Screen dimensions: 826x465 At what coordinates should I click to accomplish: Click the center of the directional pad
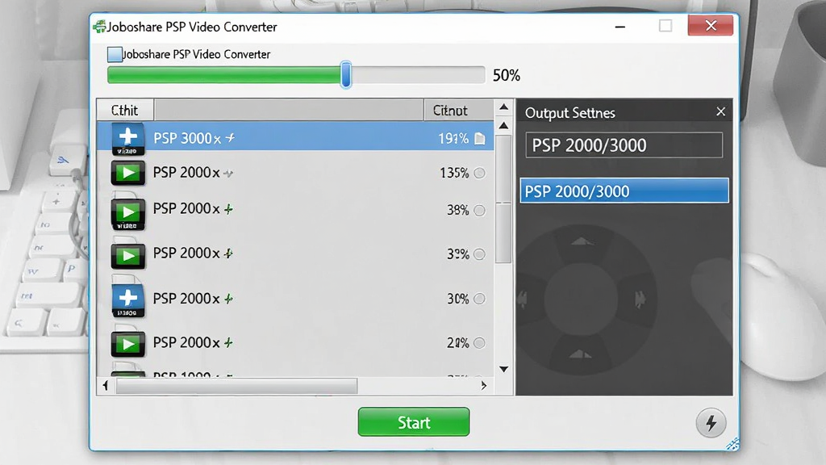[x=581, y=298]
